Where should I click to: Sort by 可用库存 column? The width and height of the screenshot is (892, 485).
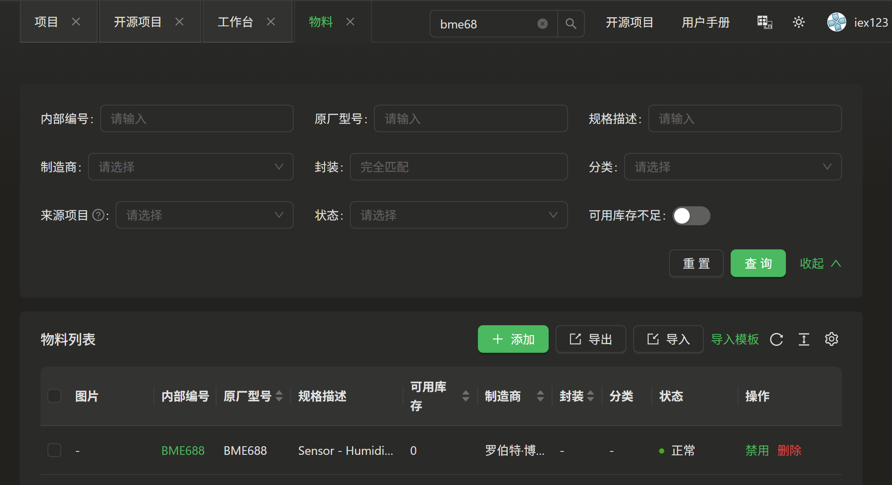pyautogui.click(x=465, y=396)
